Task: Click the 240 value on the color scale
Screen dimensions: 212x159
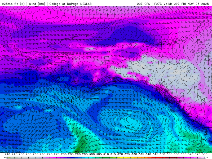Action: 7,154
